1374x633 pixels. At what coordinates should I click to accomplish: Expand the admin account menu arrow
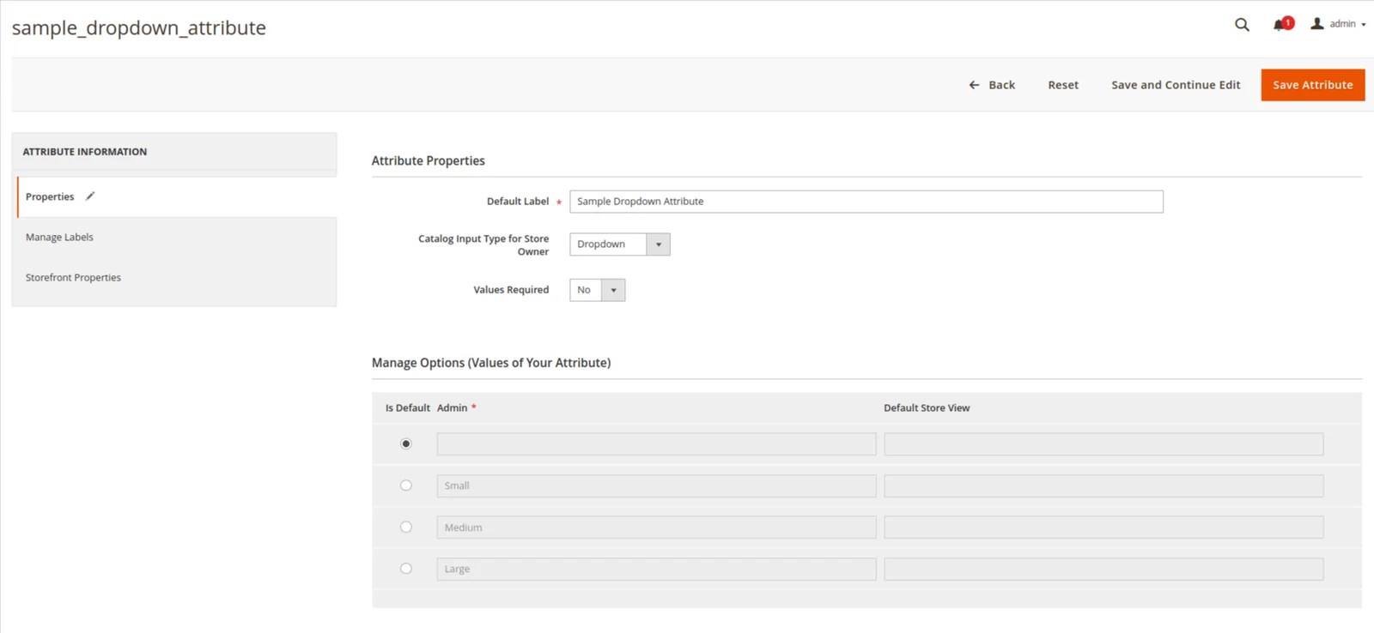(x=1364, y=25)
